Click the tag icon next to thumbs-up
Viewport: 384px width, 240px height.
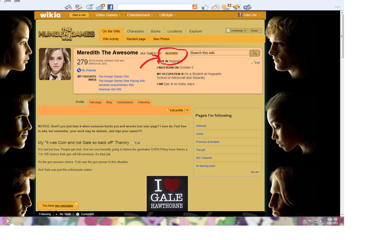click(215, 7)
